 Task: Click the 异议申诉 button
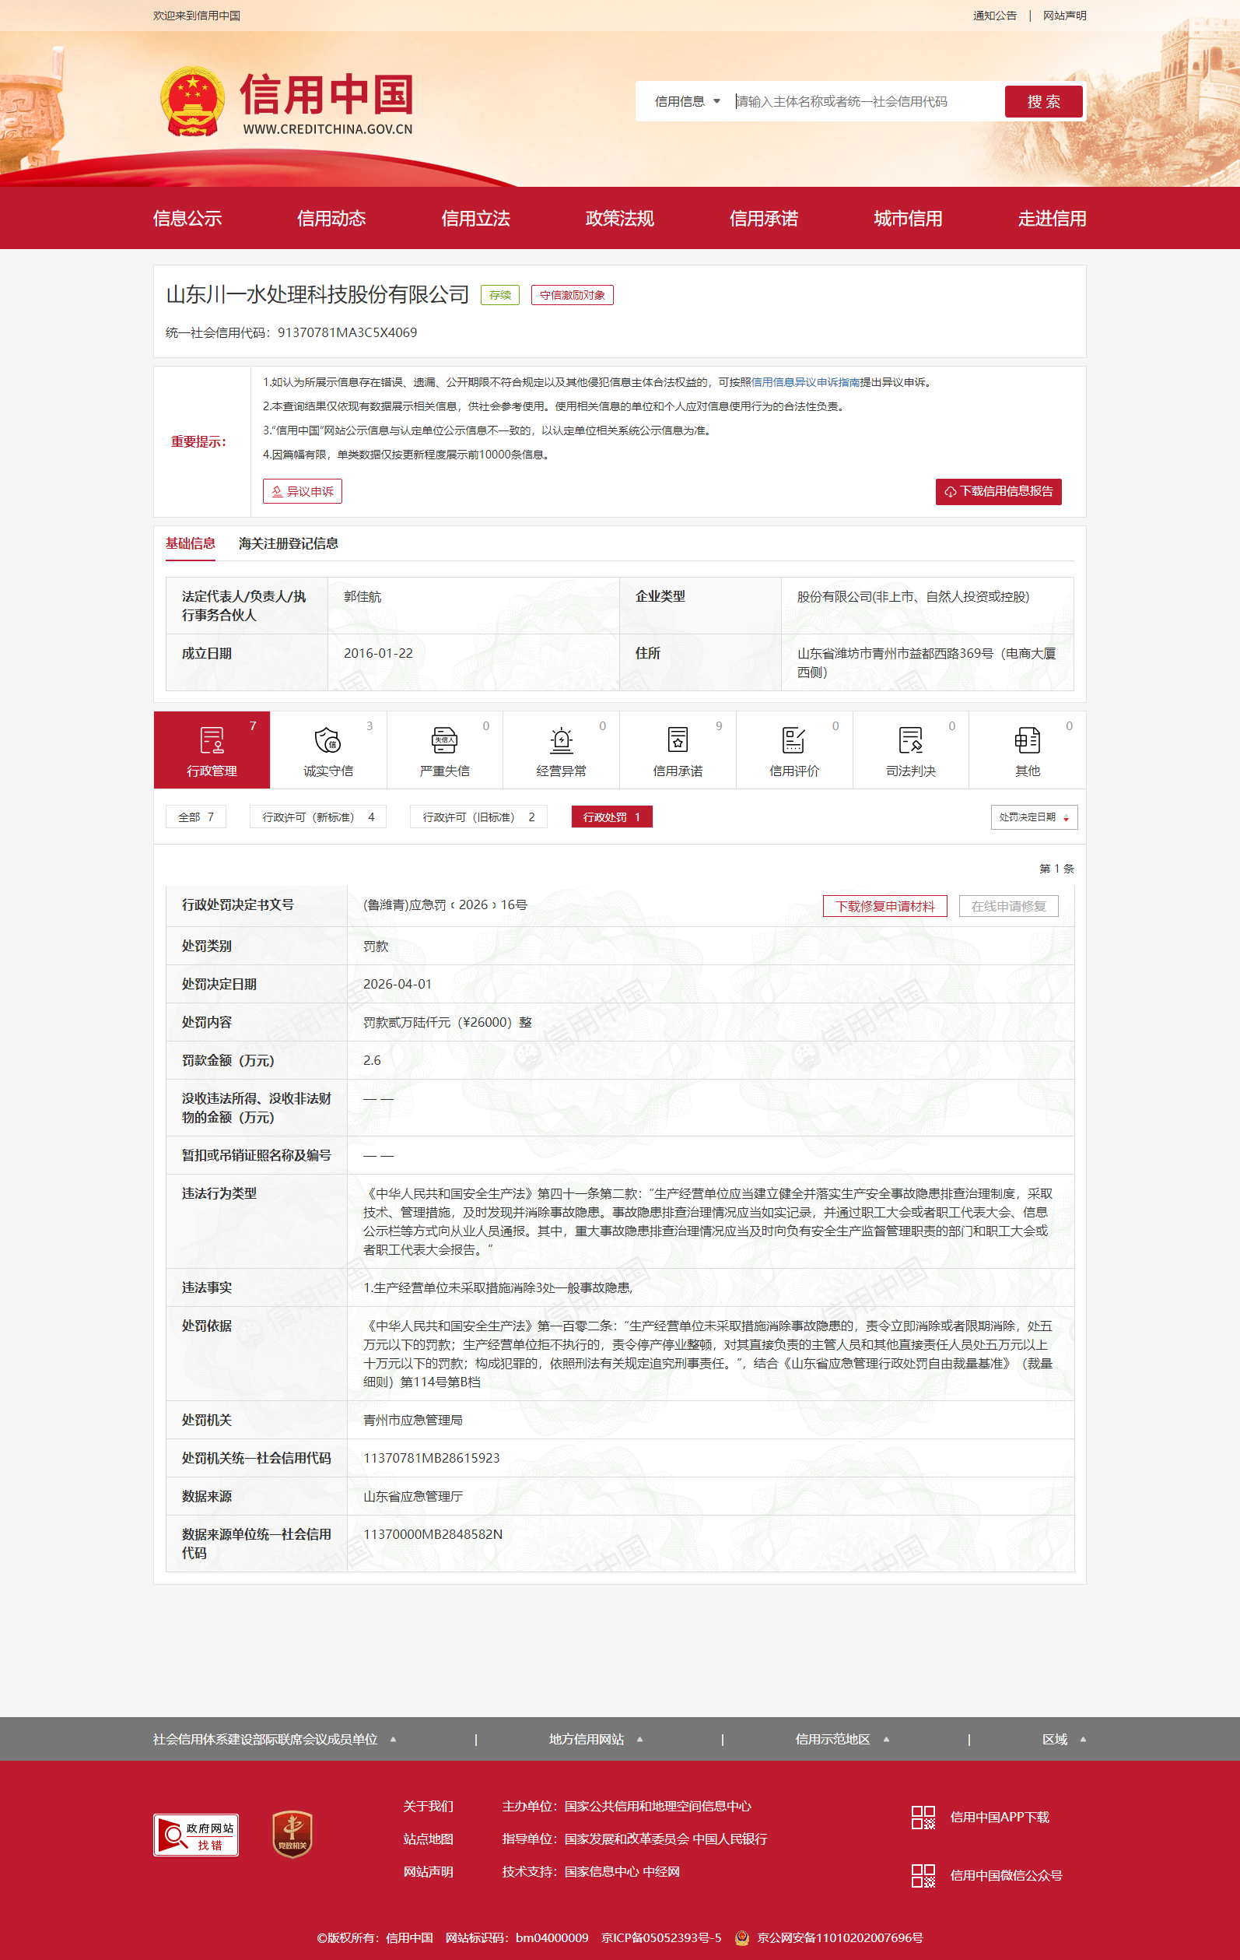click(x=302, y=492)
